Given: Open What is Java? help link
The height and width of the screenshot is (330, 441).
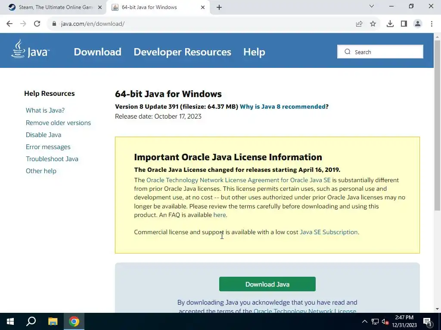Looking at the screenshot, I should click(45, 110).
